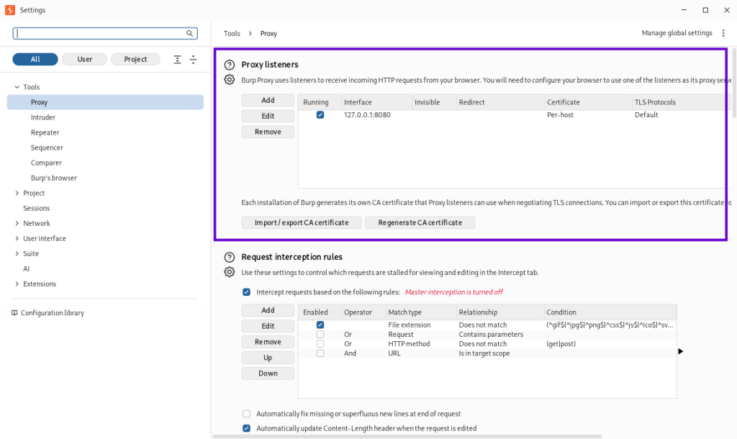Expand the Suite tree node

[x=17, y=253]
